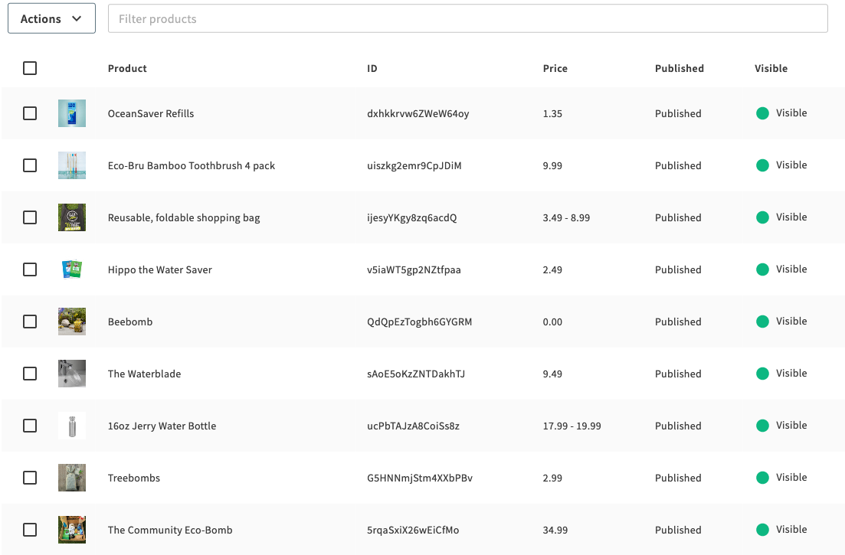Click the Reusable shopping bag thumbnail

72,217
